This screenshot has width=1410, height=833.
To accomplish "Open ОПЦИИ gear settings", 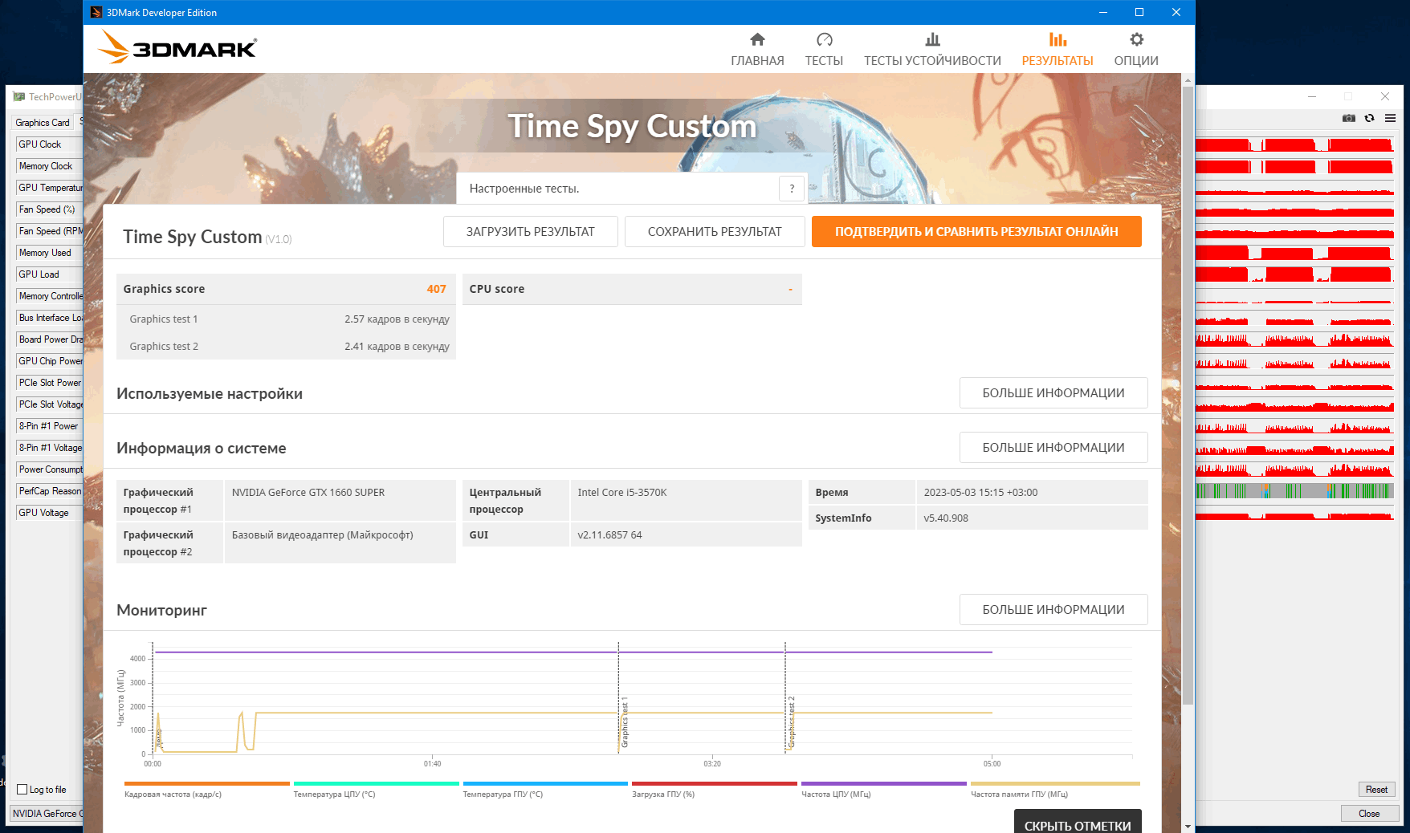I will click(1136, 50).
